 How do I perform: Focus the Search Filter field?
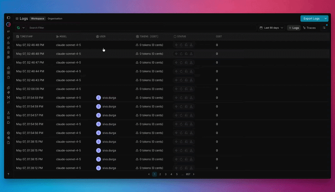142,28
